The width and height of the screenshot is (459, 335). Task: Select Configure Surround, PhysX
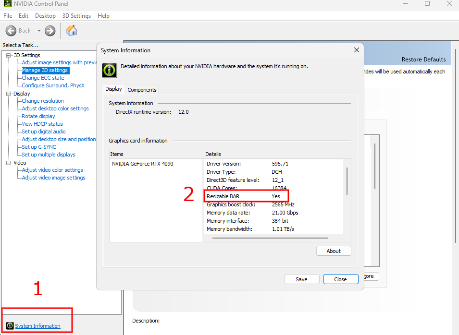pos(53,85)
